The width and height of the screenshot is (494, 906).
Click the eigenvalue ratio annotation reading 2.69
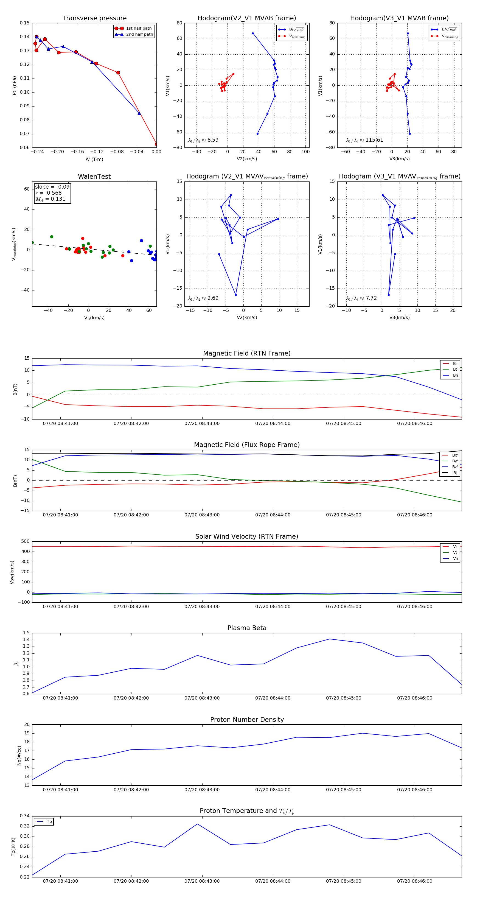(203, 298)
